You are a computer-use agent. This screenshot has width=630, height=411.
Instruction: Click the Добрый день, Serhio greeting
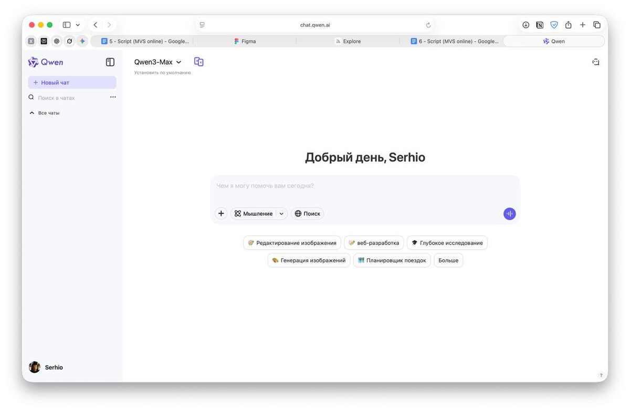coord(365,157)
